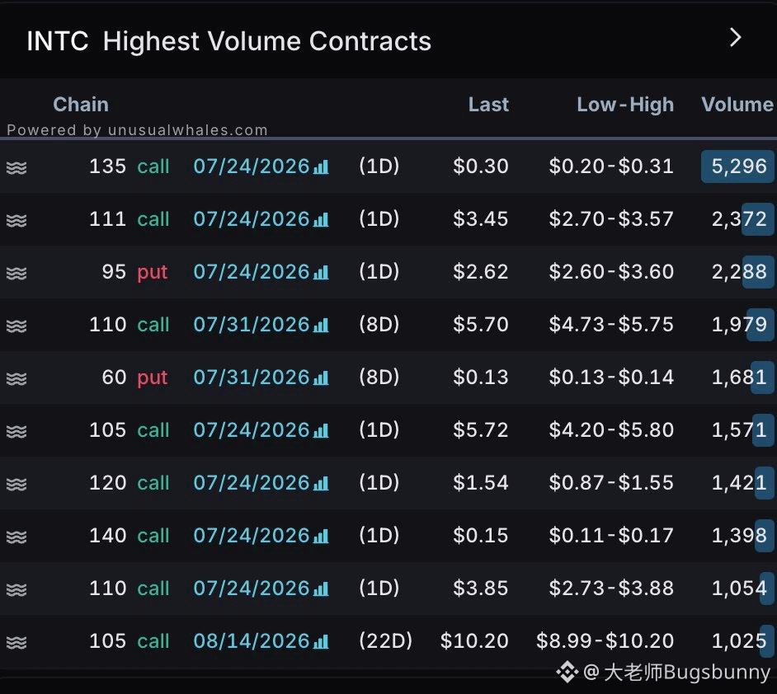Follow the Powered by unusualwhales.com link
This screenshot has width=777, height=694.
(137, 130)
